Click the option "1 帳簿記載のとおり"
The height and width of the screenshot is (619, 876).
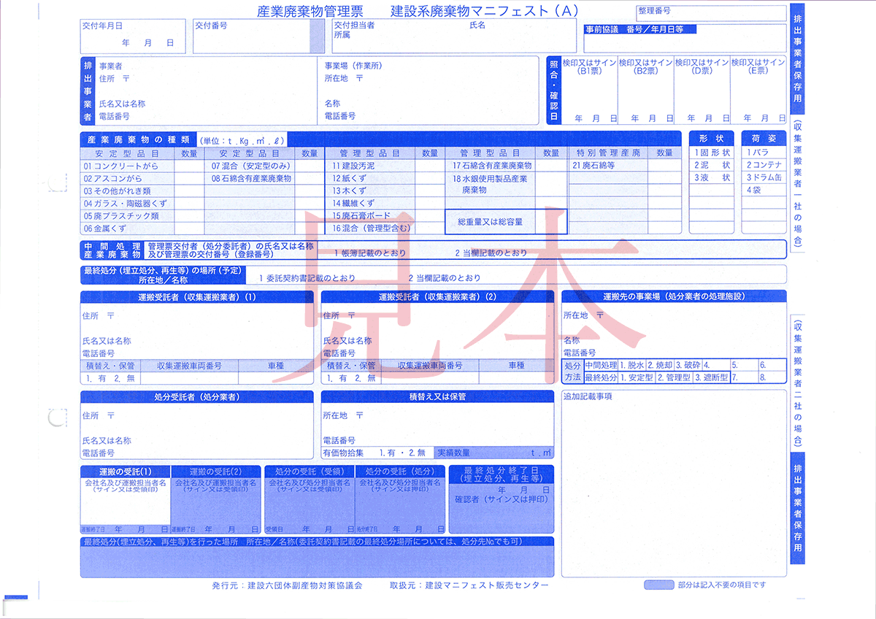point(371,253)
